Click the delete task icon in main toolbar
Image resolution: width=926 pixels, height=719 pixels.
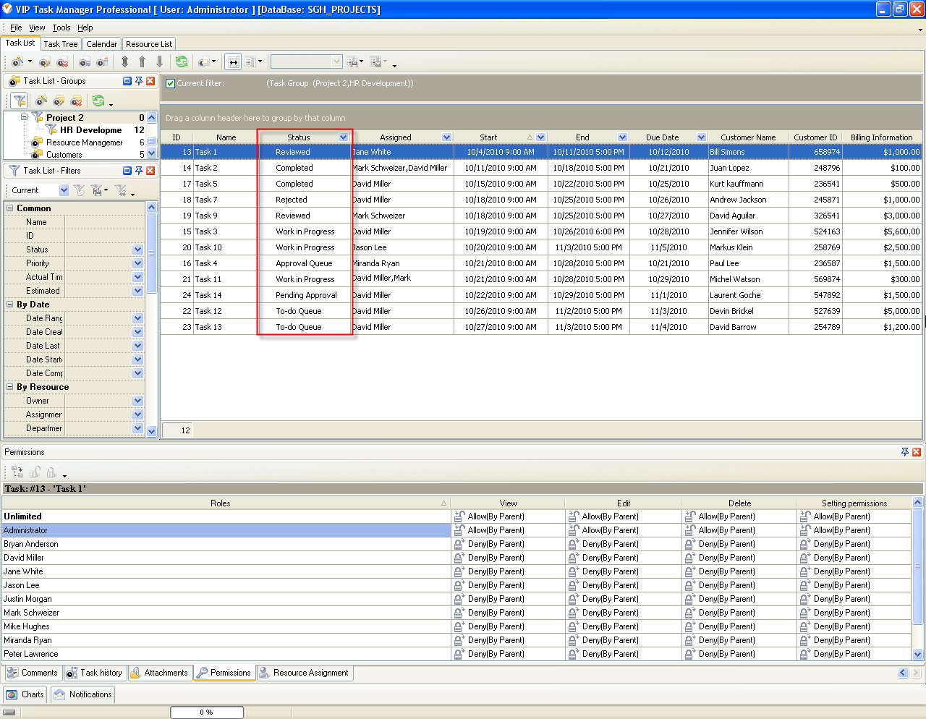62,62
